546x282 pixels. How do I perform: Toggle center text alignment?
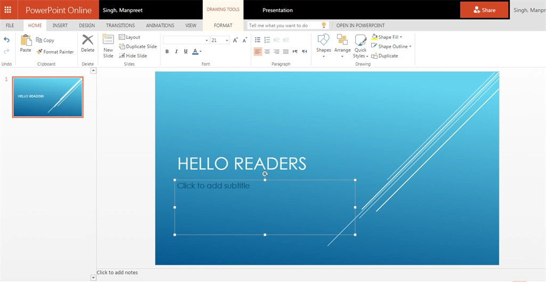click(267, 52)
